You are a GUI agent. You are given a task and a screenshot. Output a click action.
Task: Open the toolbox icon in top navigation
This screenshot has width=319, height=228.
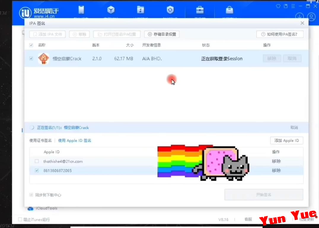point(200,10)
